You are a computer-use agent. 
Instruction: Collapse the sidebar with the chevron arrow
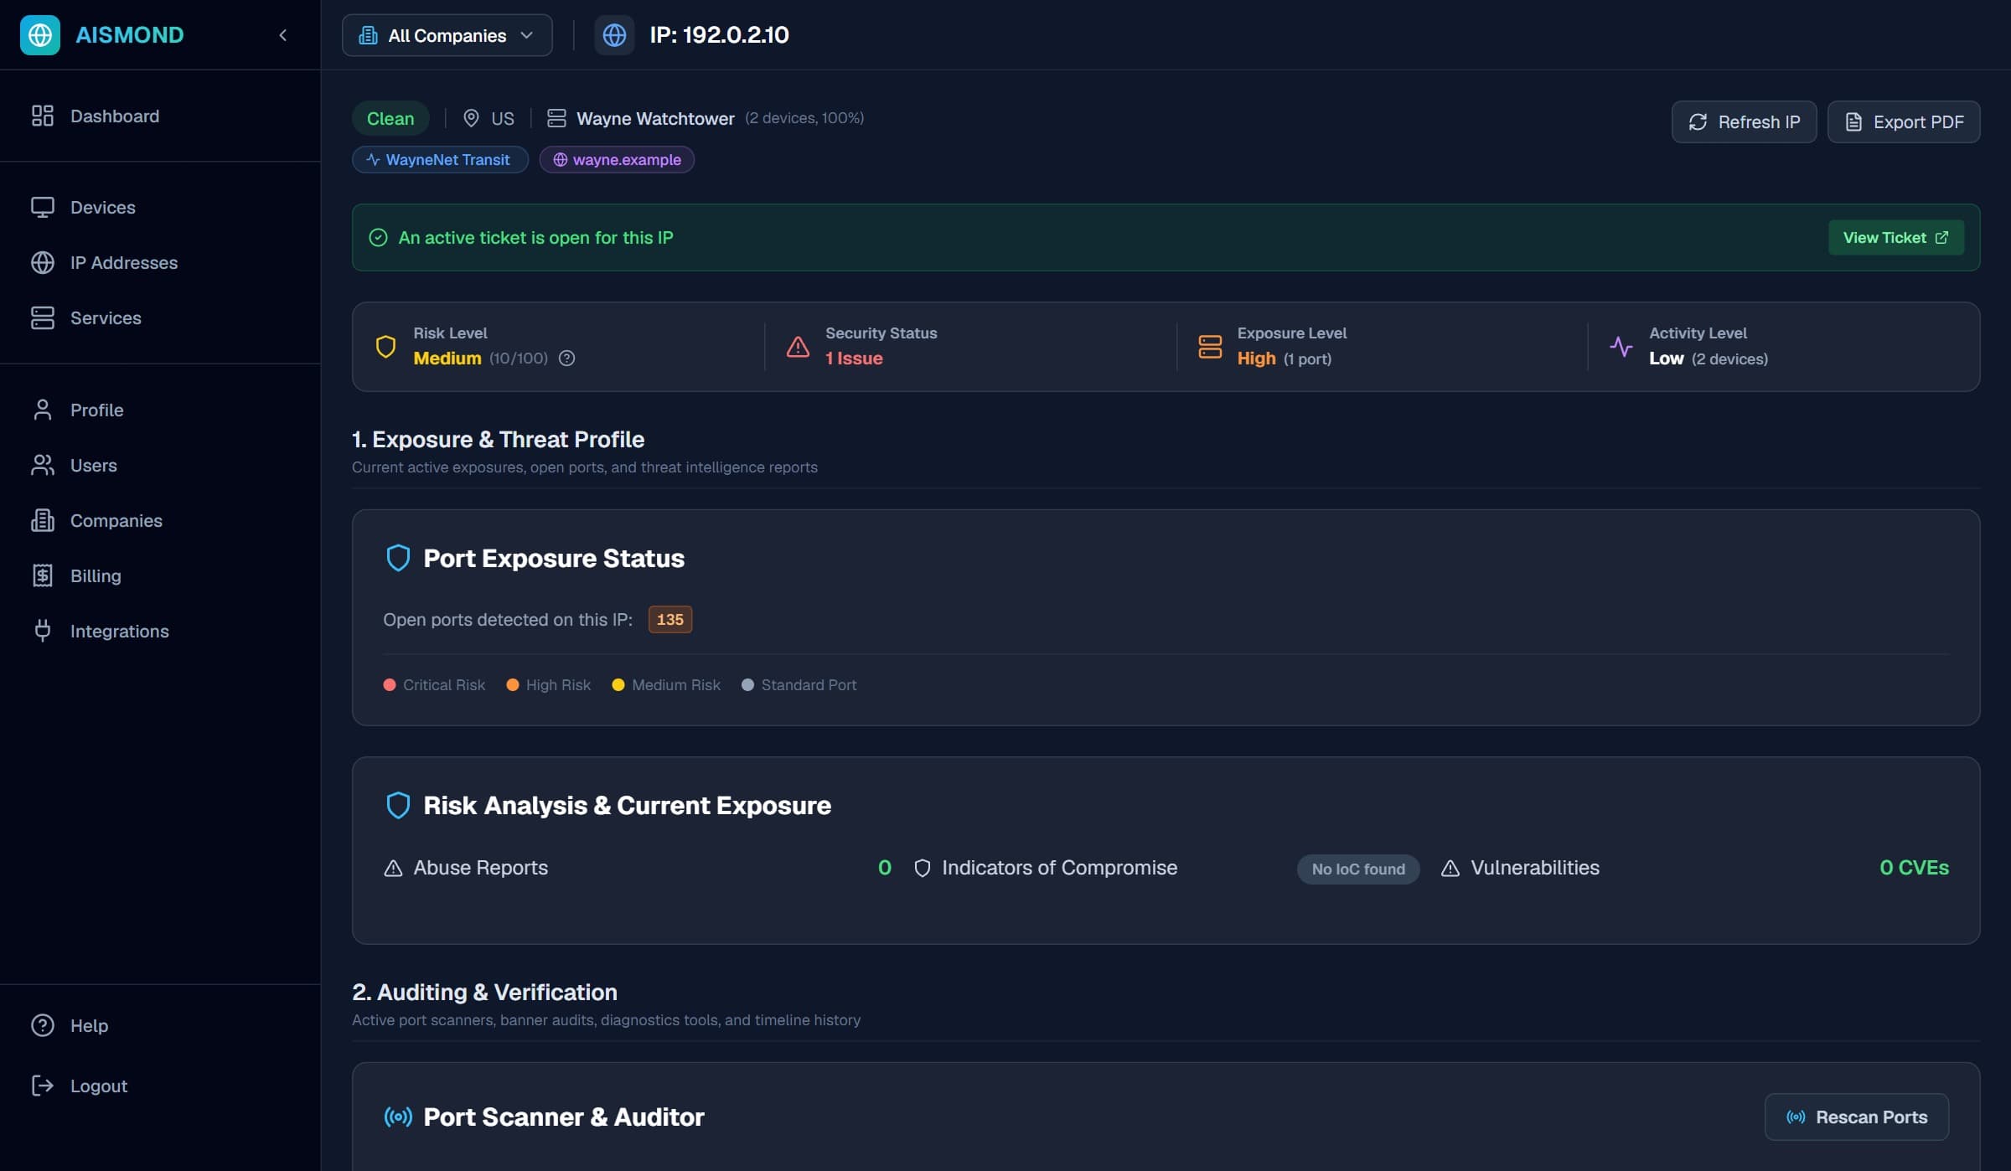[x=283, y=35]
